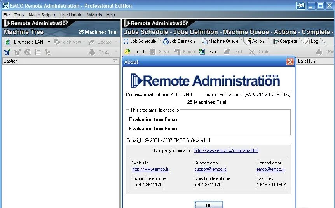335x208 pixels.
Task: Click the Fetch New icon
Action: coord(57,42)
